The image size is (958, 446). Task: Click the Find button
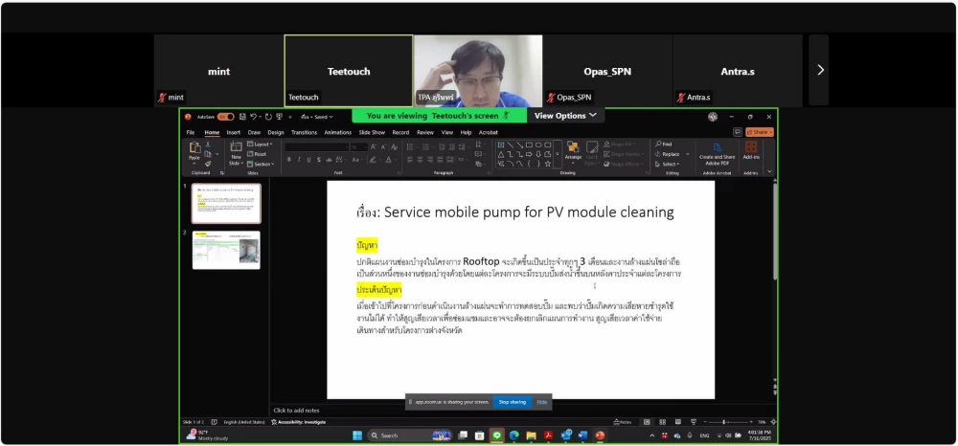pyautogui.click(x=664, y=145)
